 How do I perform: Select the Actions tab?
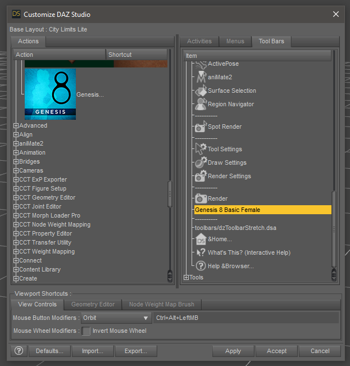28,41
